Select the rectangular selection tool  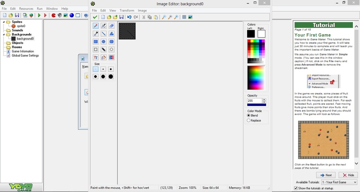point(96,50)
